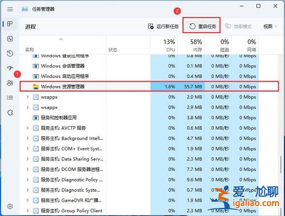Expand the first wsappx process (2.0 MB)

(28, 97)
